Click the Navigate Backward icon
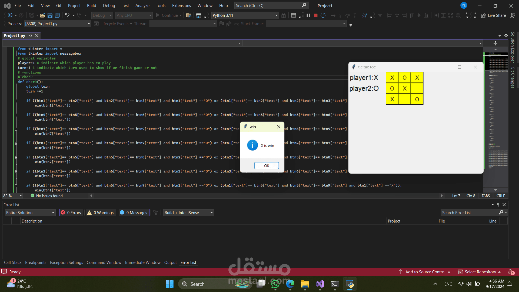 click(10, 15)
